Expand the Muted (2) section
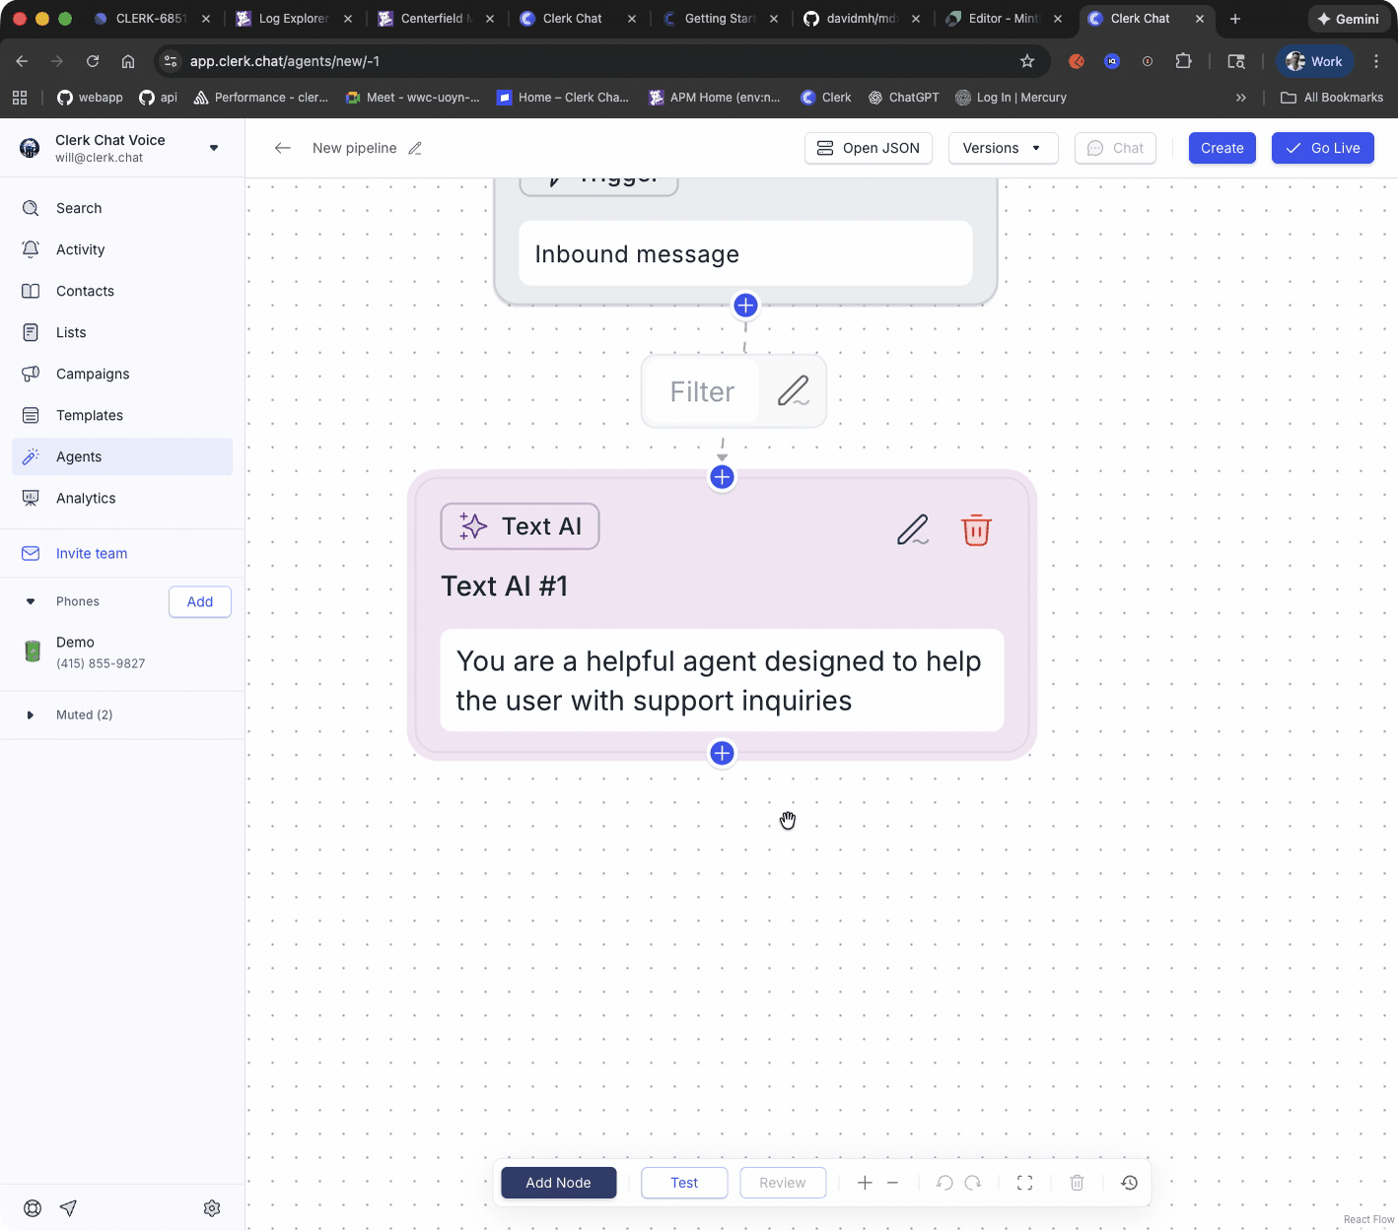 (31, 715)
